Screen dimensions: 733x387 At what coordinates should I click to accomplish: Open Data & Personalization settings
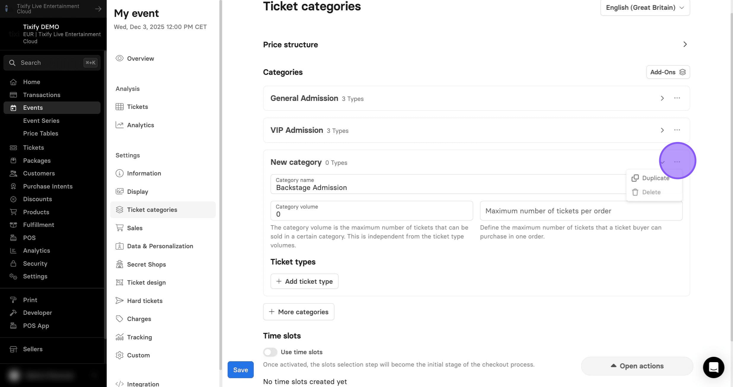160,246
